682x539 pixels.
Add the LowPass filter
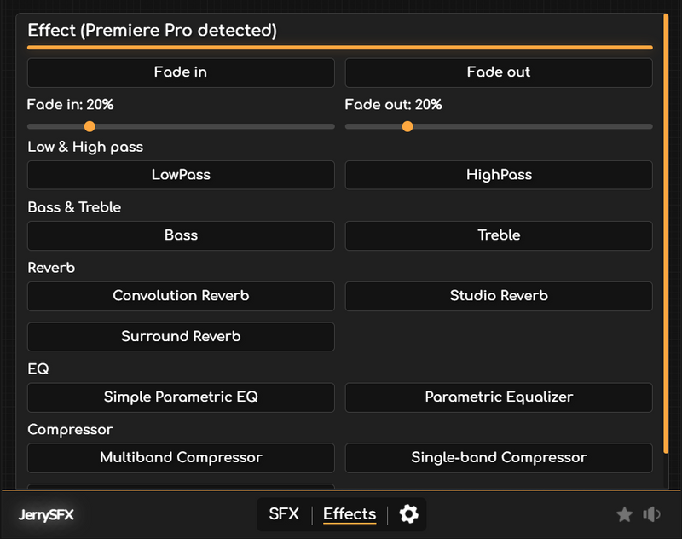[181, 175]
